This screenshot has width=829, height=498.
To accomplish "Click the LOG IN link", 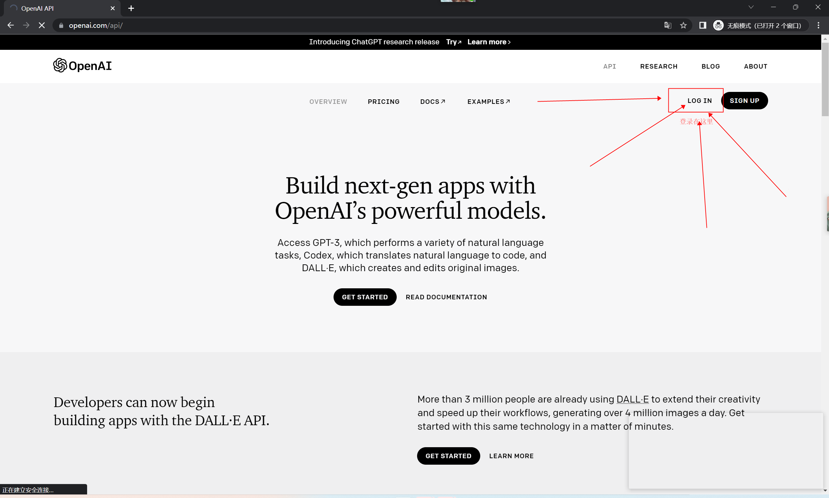I will [699, 101].
